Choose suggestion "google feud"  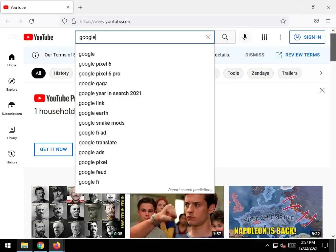(x=145, y=172)
